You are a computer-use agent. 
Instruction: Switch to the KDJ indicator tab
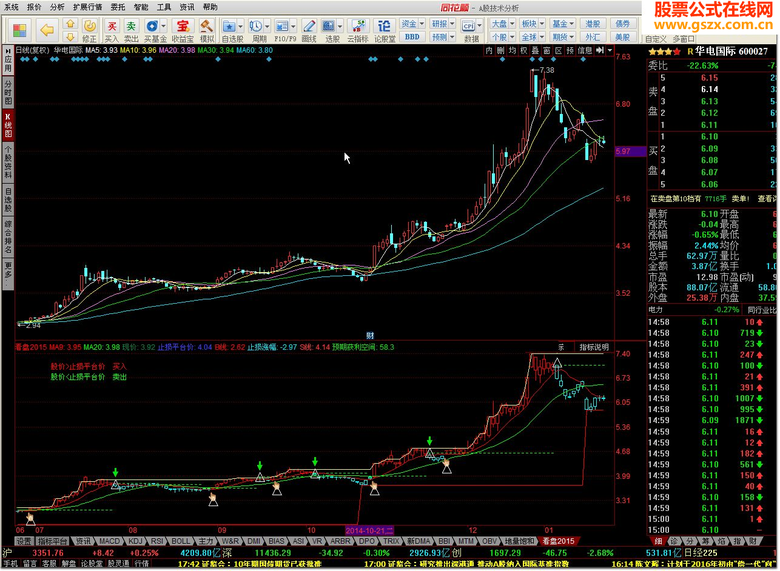coord(136,541)
